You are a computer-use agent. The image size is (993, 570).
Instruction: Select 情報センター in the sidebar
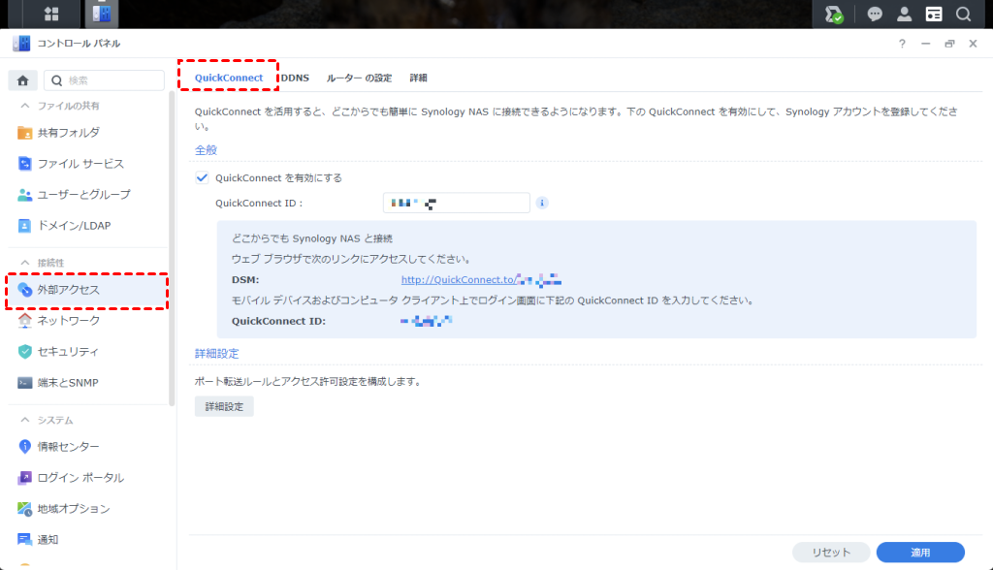coord(88,447)
